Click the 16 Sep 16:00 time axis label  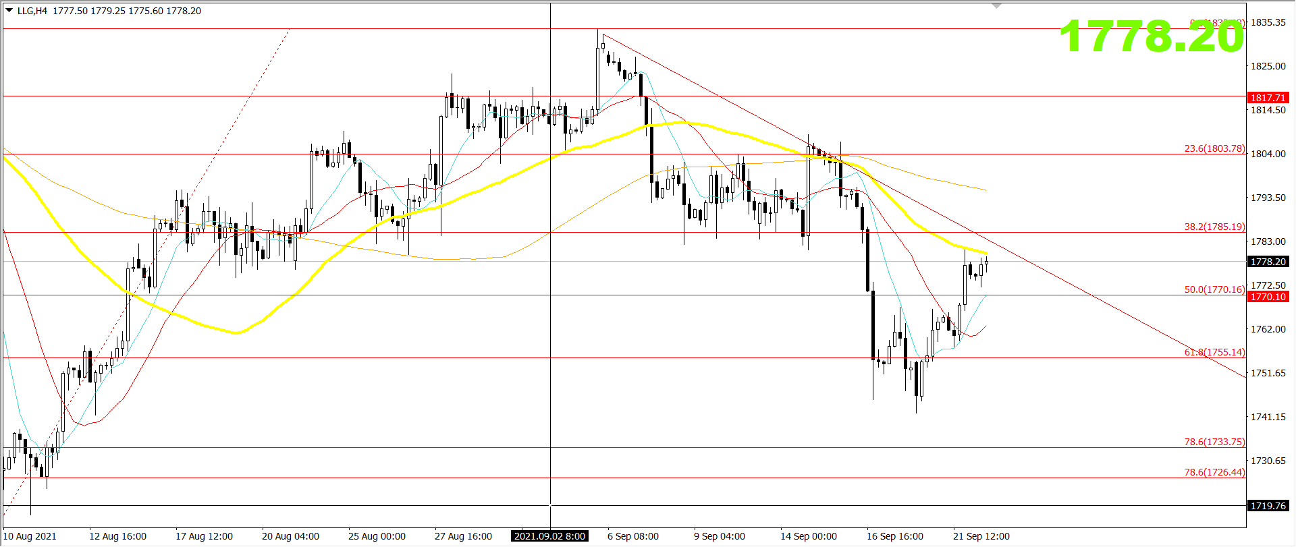(x=895, y=536)
